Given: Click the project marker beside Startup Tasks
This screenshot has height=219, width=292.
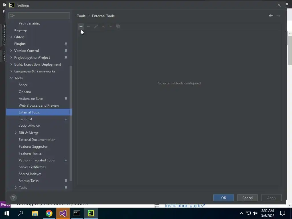Looking at the screenshot, I should click(x=66, y=181).
